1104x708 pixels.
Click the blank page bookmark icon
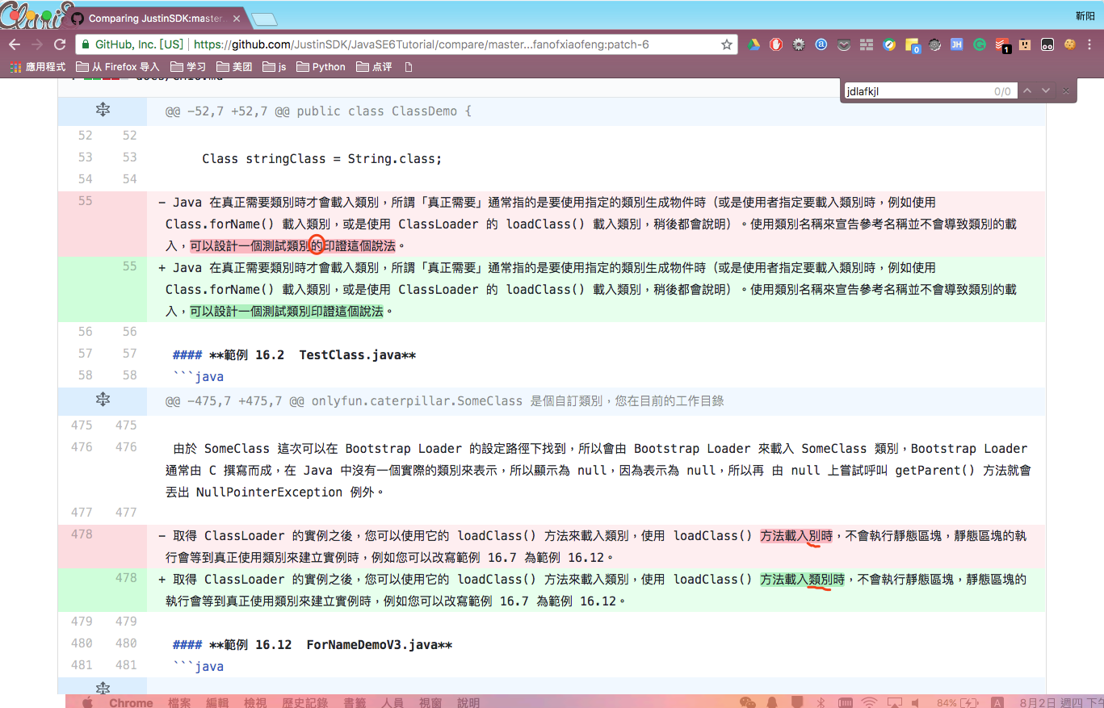409,67
